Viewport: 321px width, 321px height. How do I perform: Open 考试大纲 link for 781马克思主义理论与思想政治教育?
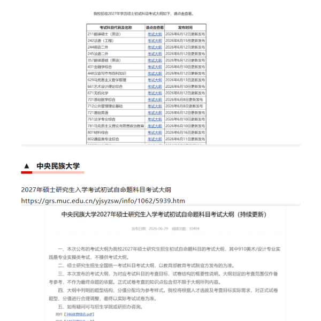coord(155,126)
